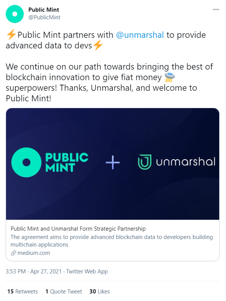
Task: Click the Unmarshal shield logo in card
Action: click(145, 162)
